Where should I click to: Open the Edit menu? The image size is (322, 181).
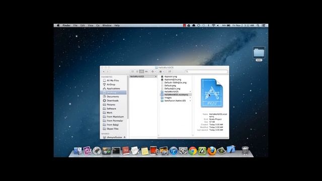83,26
